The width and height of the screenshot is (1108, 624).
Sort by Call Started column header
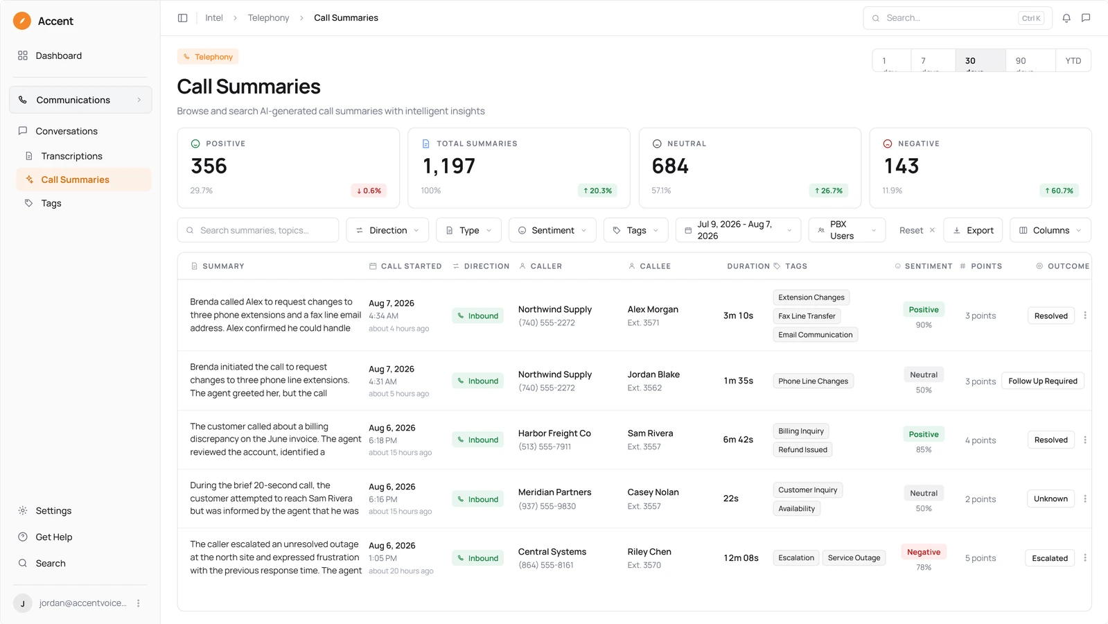pyautogui.click(x=405, y=266)
